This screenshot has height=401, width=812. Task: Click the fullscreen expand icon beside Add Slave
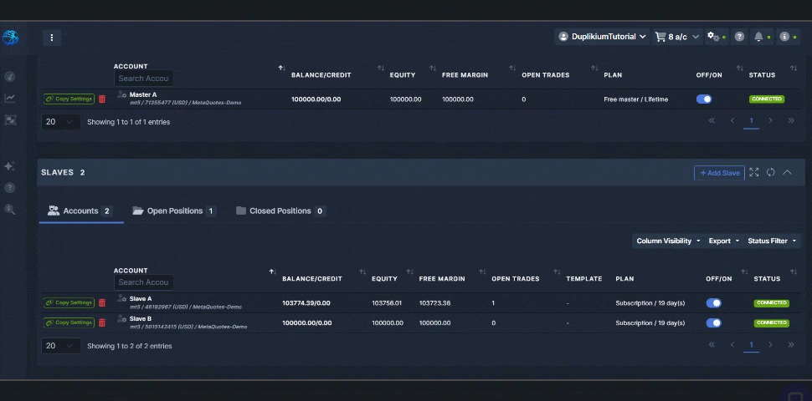[754, 172]
